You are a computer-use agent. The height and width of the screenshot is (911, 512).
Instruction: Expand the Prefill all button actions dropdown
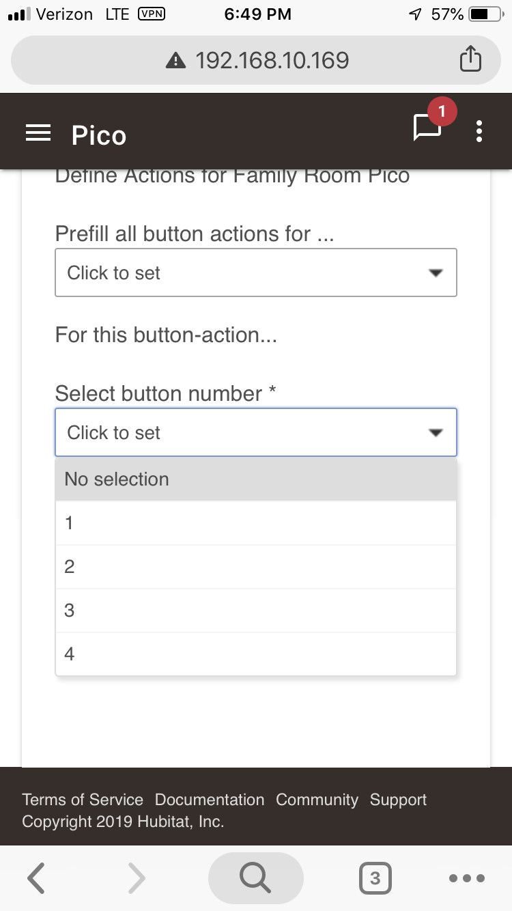coord(256,272)
